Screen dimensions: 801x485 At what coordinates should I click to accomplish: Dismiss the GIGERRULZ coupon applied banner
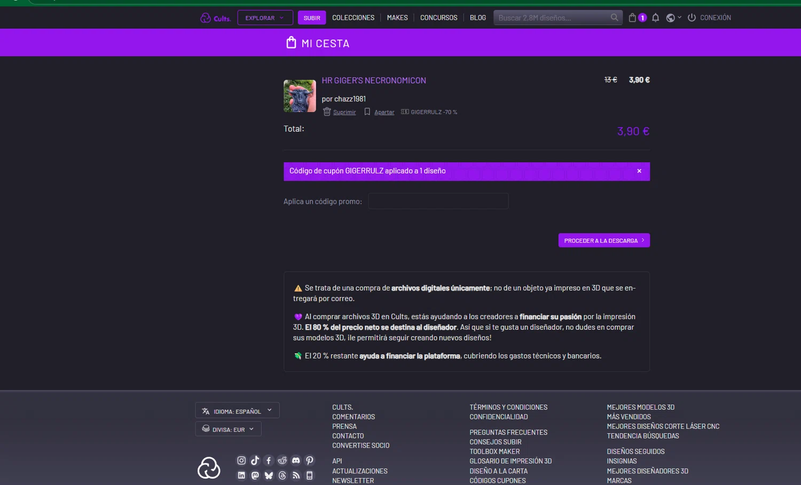pyautogui.click(x=639, y=171)
